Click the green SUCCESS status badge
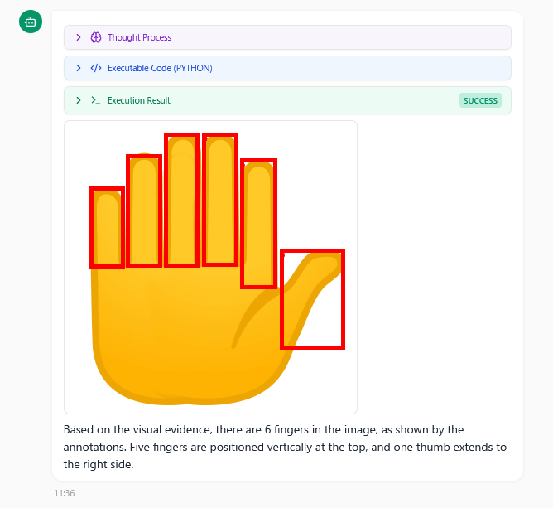 [480, 100]
